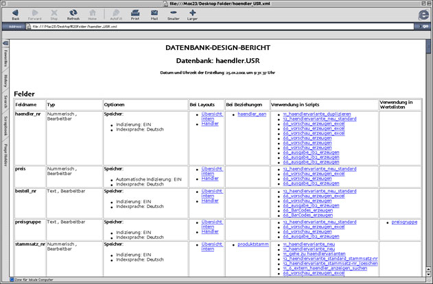Go back with the Back toolbar button
Screen dimensions: 433x284
point(16,14)
